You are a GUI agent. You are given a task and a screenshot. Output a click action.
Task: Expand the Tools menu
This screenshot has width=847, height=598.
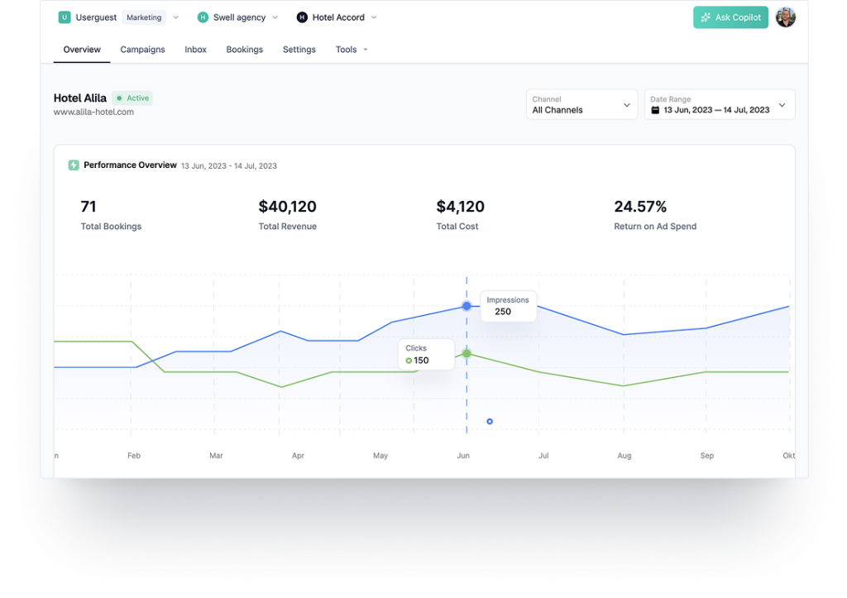pyautogui.click(x=352, y=50)
